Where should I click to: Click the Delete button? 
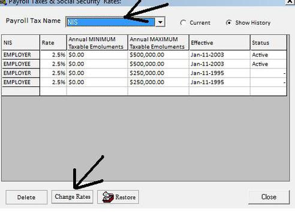coord(26,197)
